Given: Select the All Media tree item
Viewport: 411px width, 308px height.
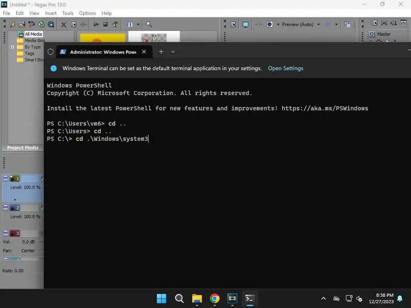Looking at the screenshot, I should coord(33,34).
